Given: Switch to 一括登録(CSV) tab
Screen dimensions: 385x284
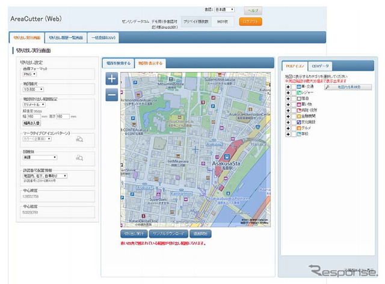Looking at the screenshot, I should coord(103,38).
